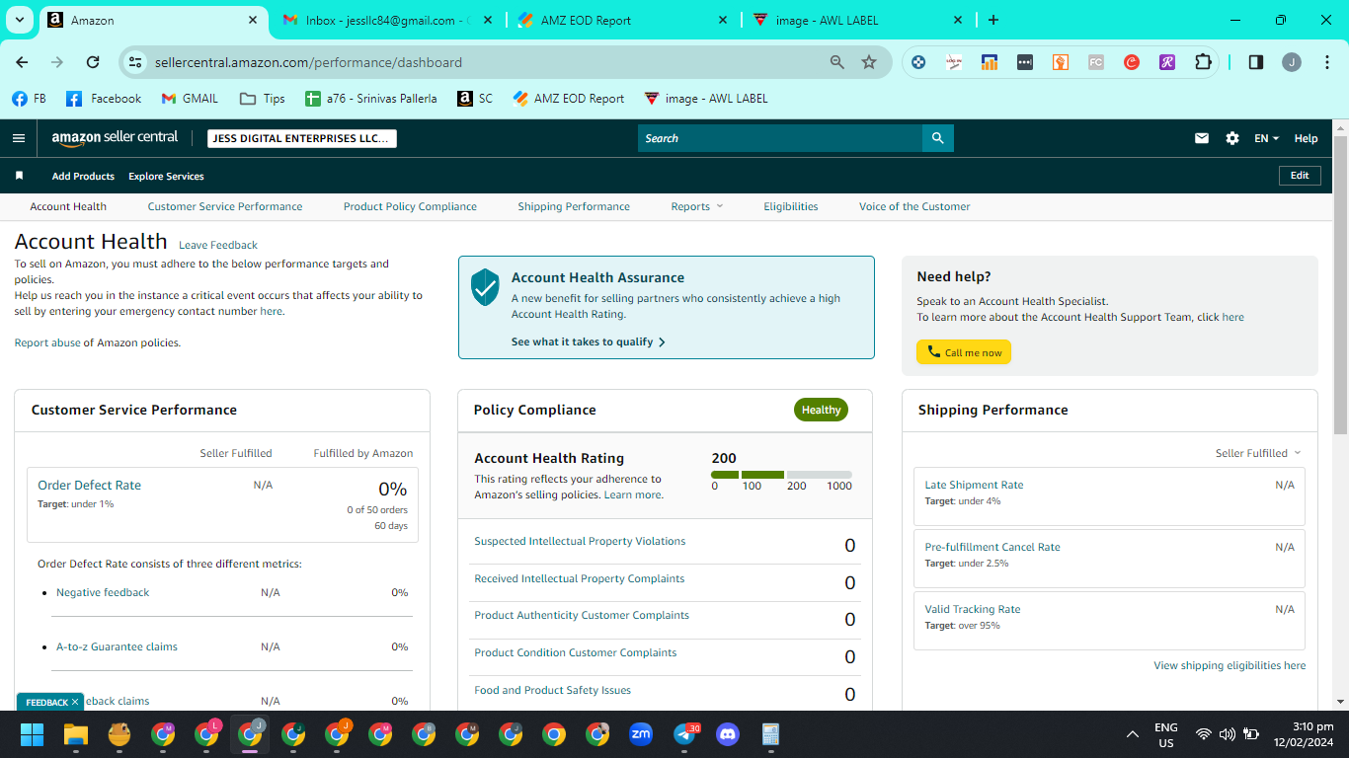This screenshot has width=1349, height=758.
Task: Open the Order Defect Rate link
Action: pos(89,485)
